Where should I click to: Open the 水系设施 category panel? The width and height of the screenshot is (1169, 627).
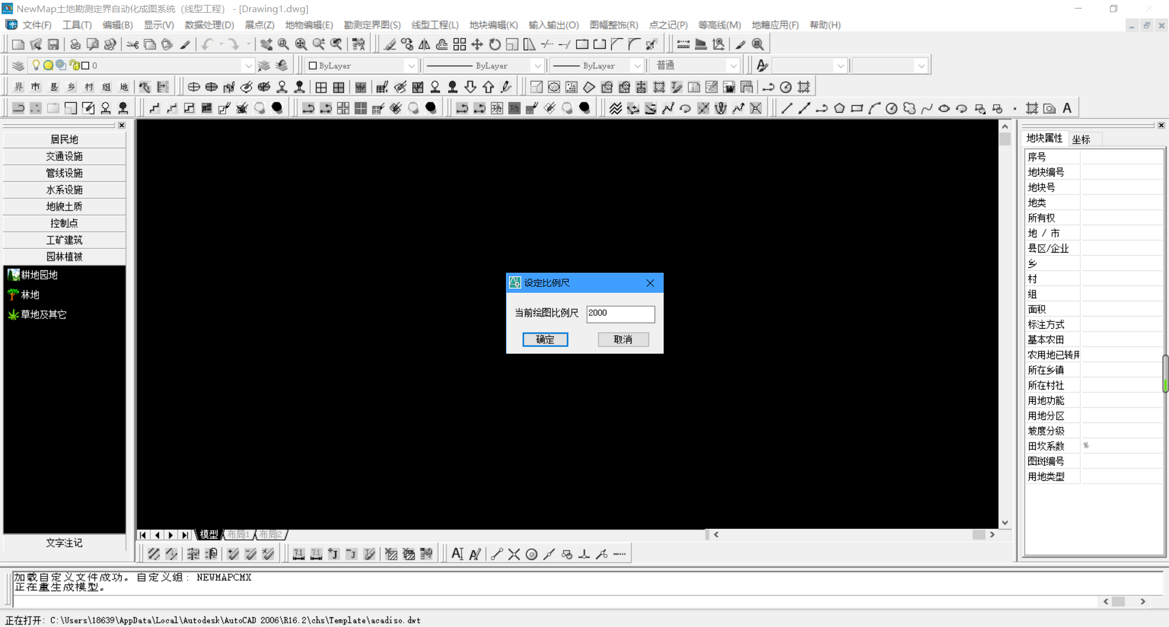(65, 190)
